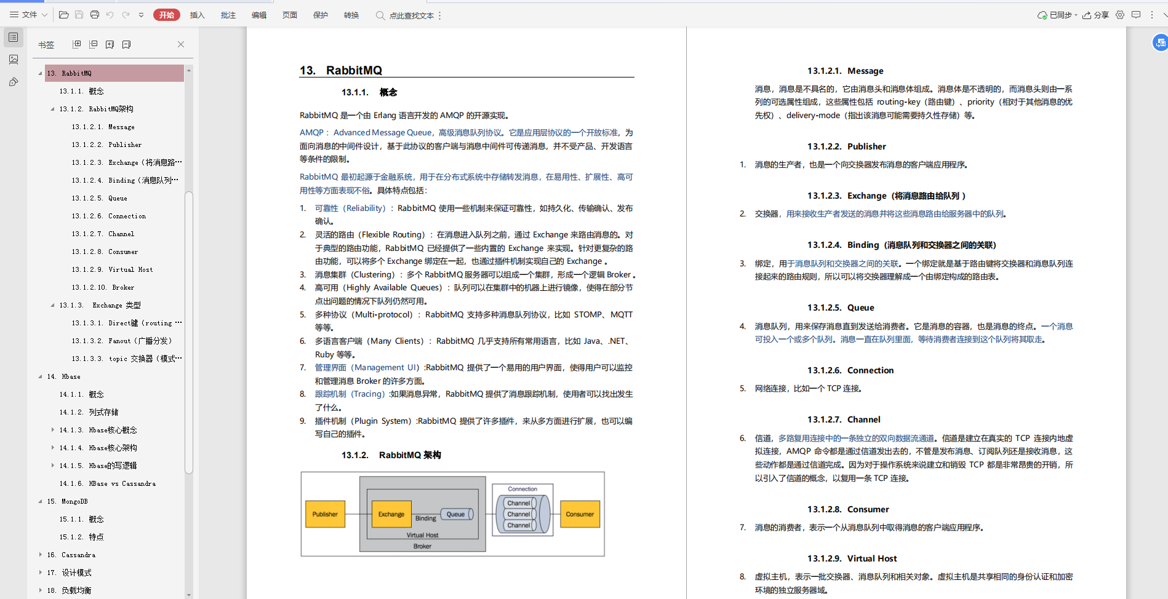The height and width of the screenshot is (599, 1168).
Task: Click the 分享 share button
Action: [1097, 15]
